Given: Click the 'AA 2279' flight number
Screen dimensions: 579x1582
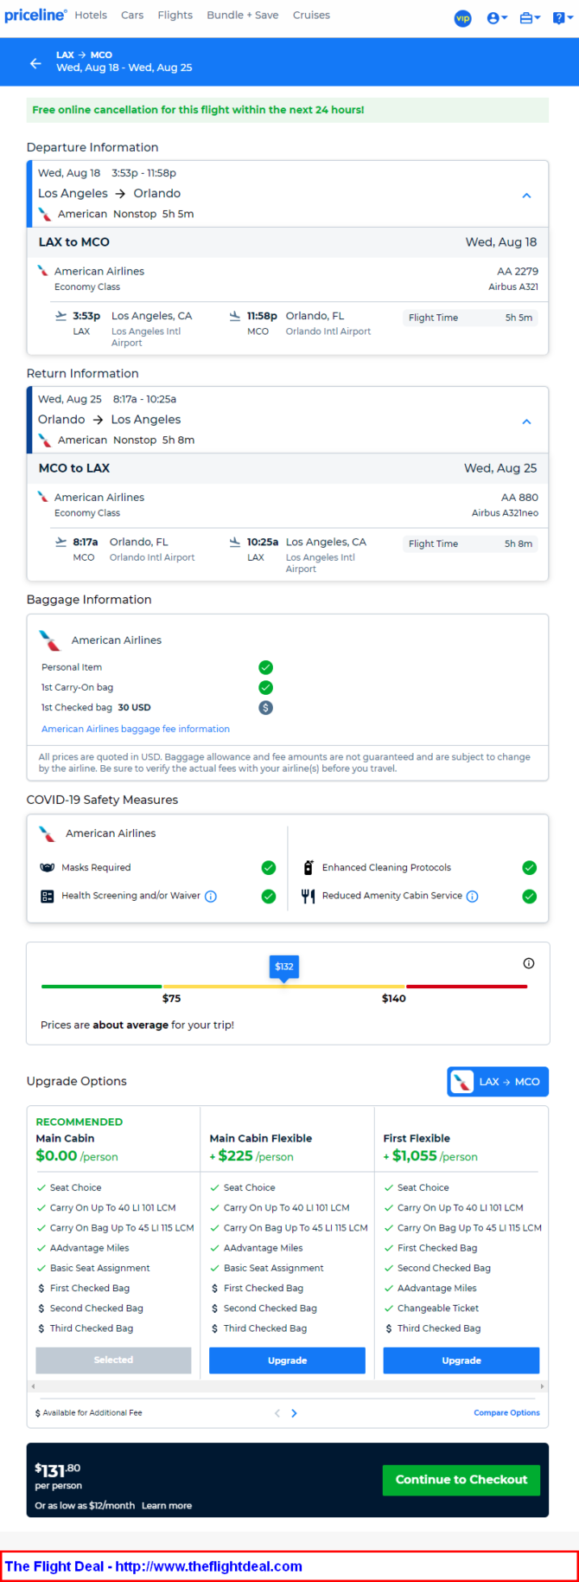Looking at the screenshot, I should pyautogui.click(x=518, y=271).
